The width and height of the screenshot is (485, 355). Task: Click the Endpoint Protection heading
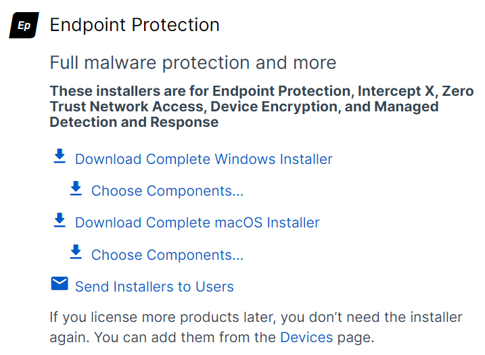pos(135,25)
